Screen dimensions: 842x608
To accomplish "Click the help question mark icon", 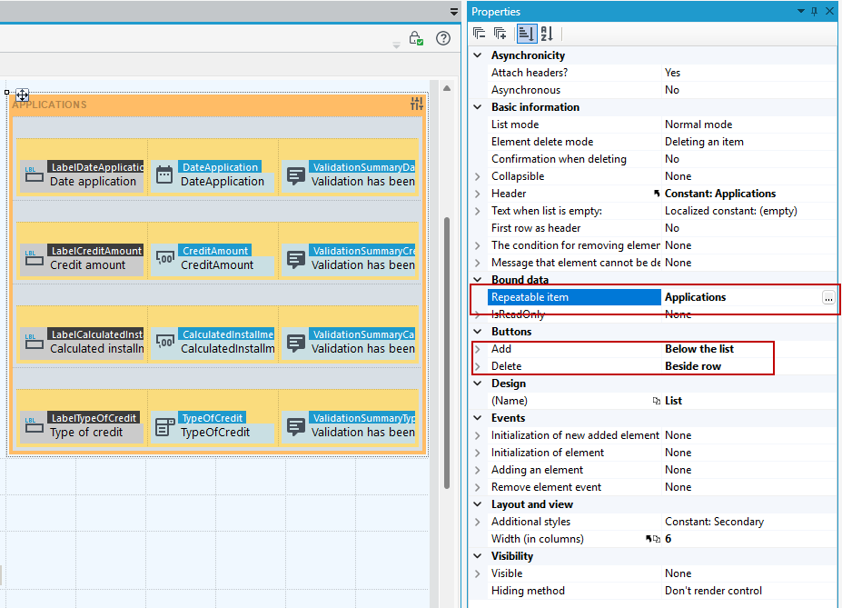I will point(443,38).
